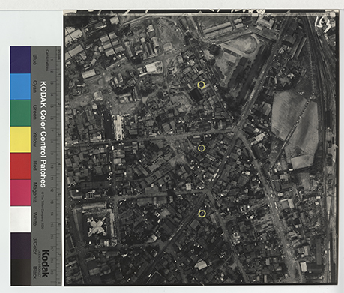Click the lowest yellow circle marker
The height and width of the screenshot is (293, 344).
[202, 214]
